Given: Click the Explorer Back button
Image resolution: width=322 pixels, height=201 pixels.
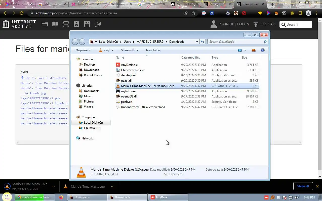Looking at the screenshot, I should (75, 42).
